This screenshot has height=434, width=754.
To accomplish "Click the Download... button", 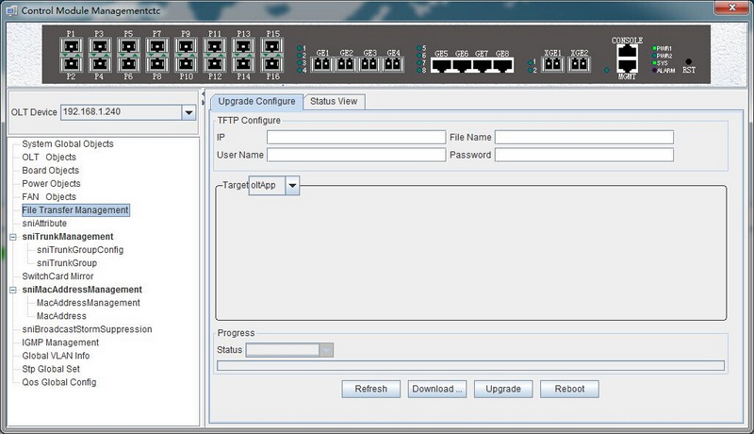I will tap(437, 389).
